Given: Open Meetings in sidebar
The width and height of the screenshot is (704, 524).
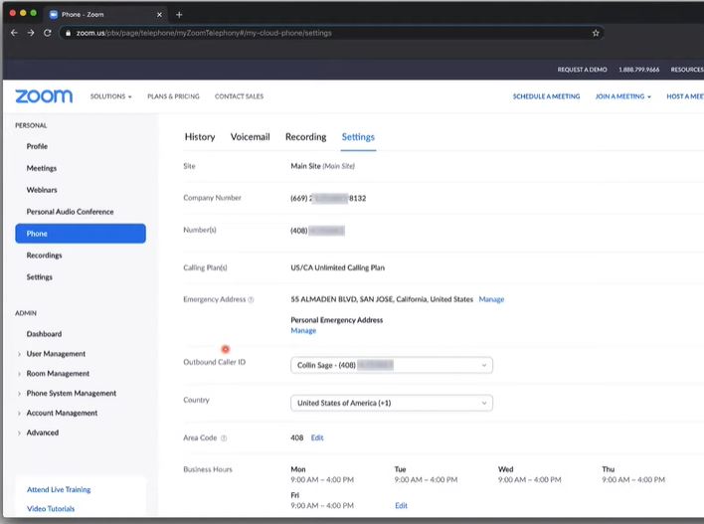Looking at the screenshot, I should [x=42, y=168].
